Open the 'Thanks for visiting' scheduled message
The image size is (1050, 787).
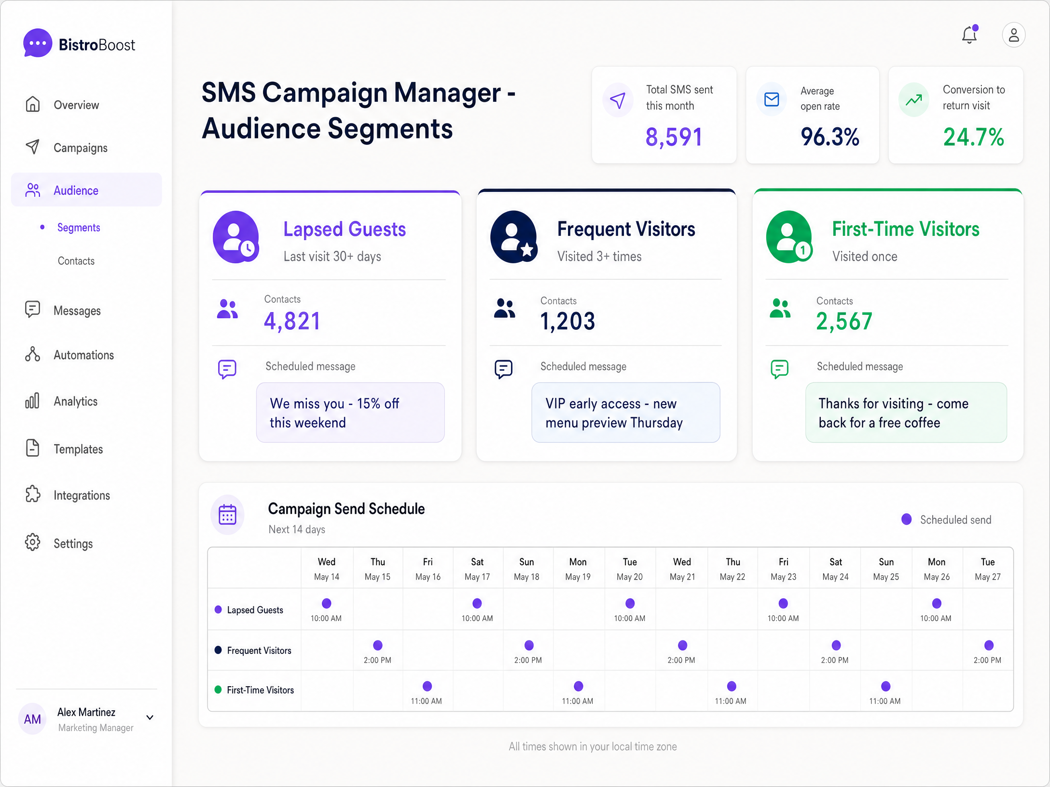pyautogui.click(x=906, y=412)
